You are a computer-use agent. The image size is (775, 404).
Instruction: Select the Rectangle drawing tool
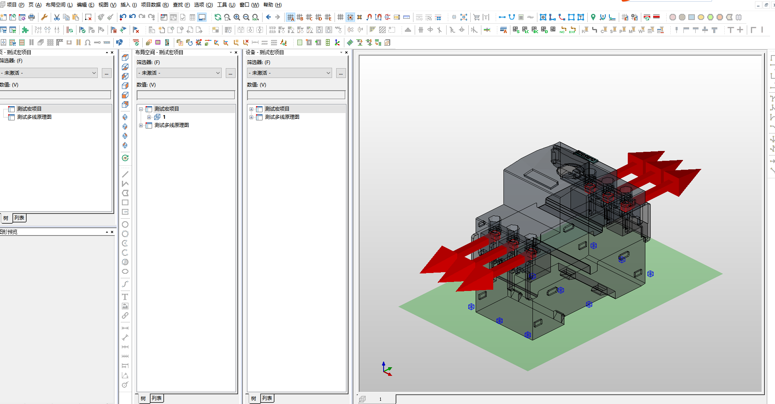pyautogui.click(x=125, y=202)
